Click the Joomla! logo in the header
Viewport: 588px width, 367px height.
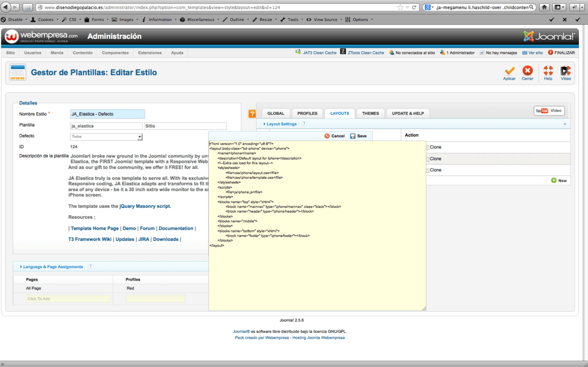[549, 36]
